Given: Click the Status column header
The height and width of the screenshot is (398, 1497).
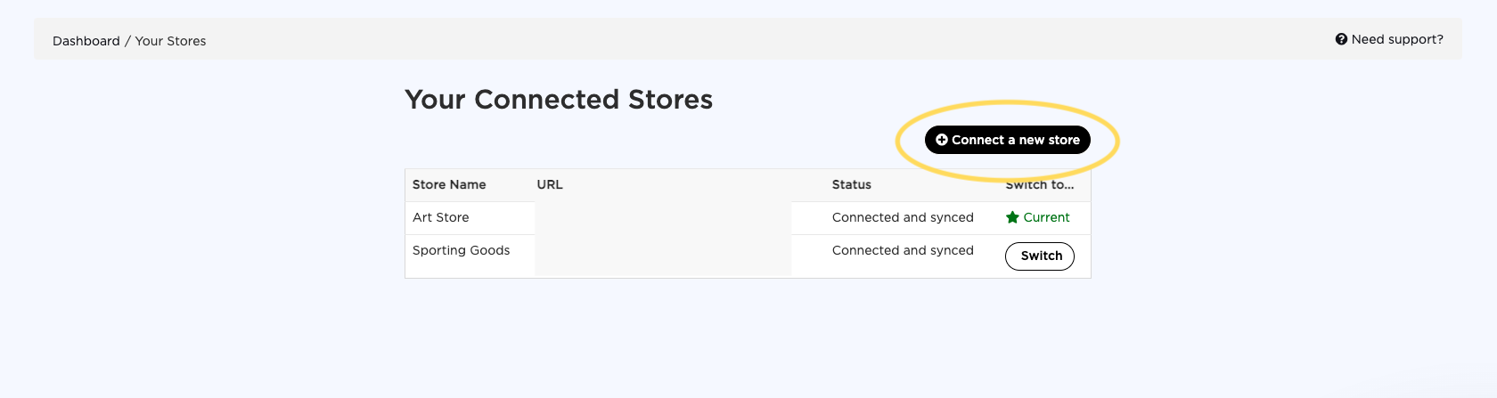Looking at the screenshot, I should pos(851,184).
